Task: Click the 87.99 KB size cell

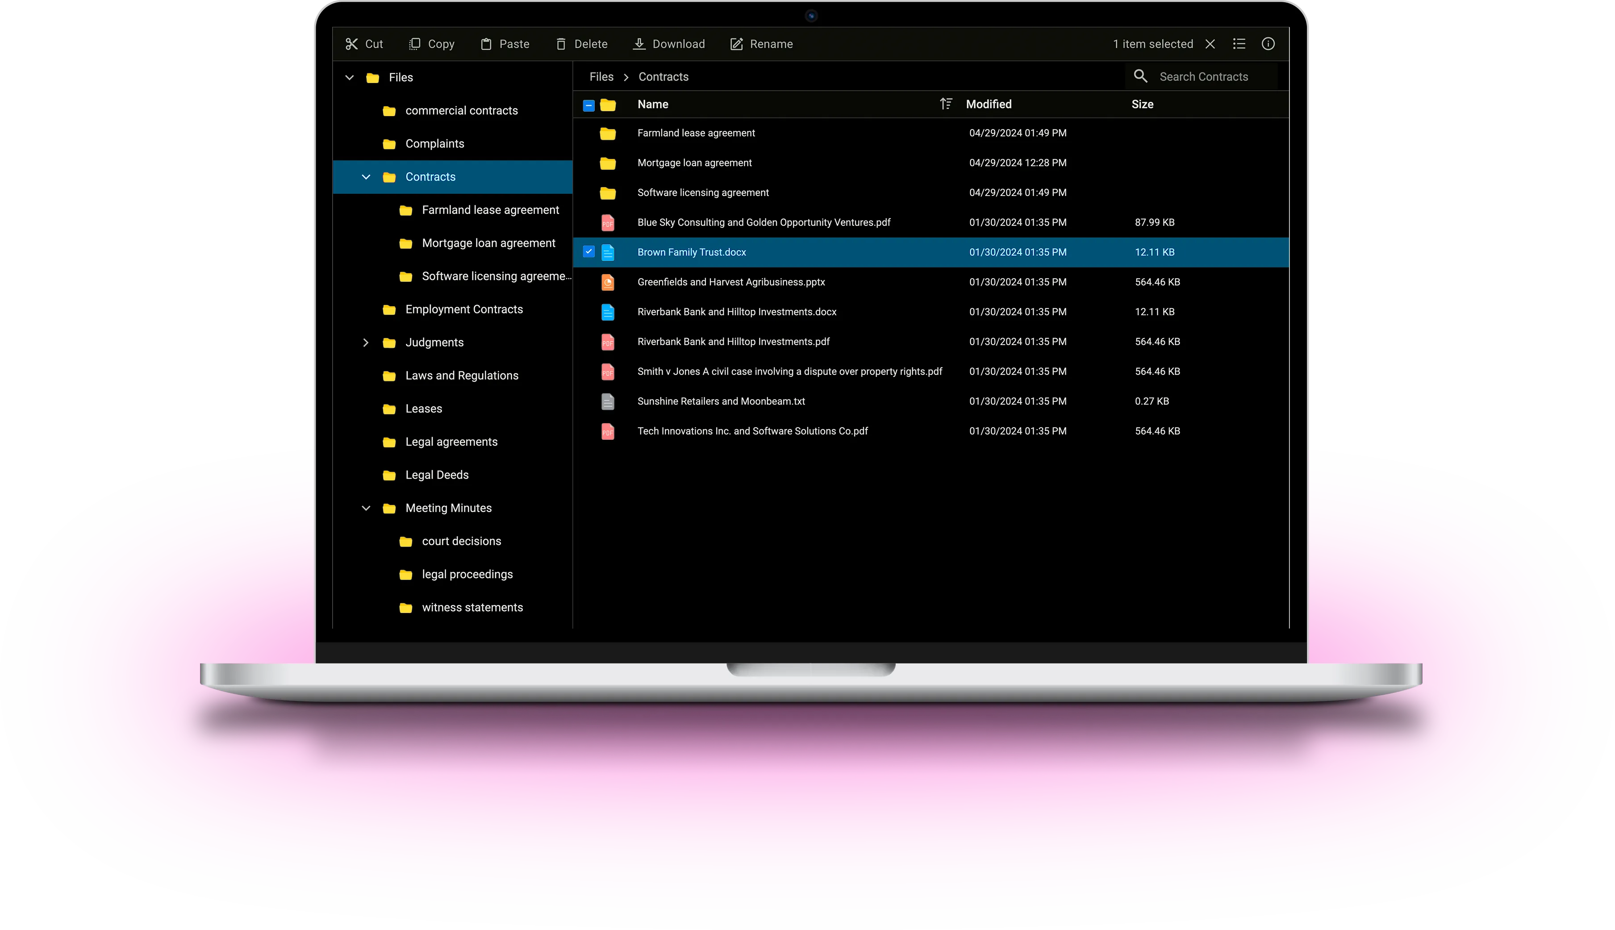Action: 1154,222
